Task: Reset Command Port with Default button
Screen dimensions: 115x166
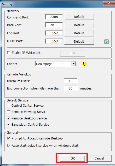Action: coord(79,17)
